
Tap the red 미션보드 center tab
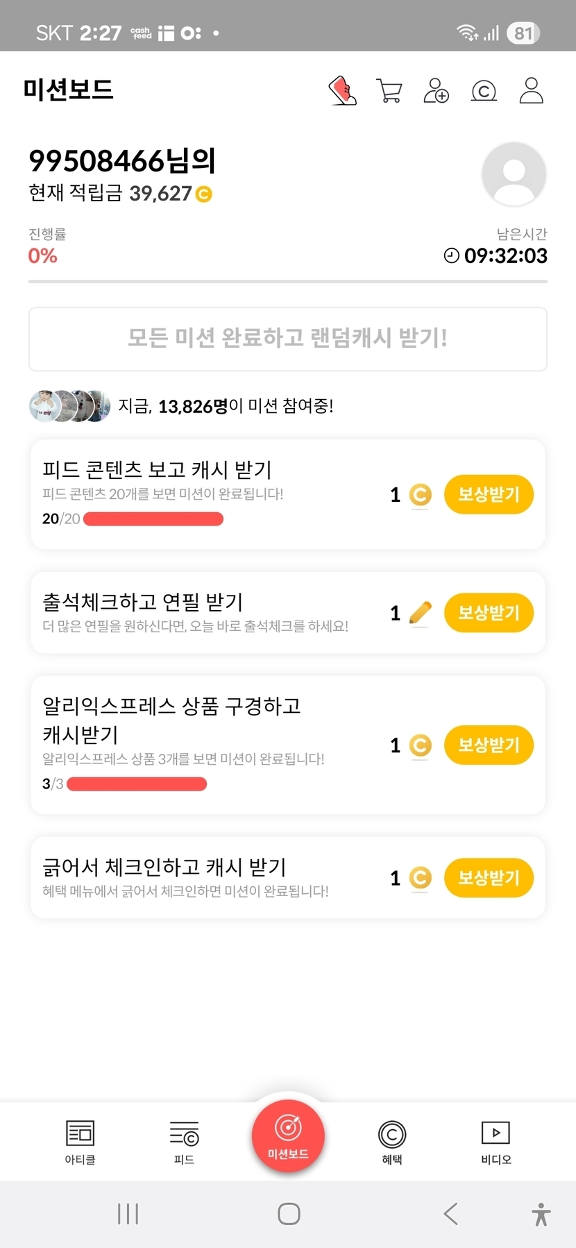[x=288, y=1136]
